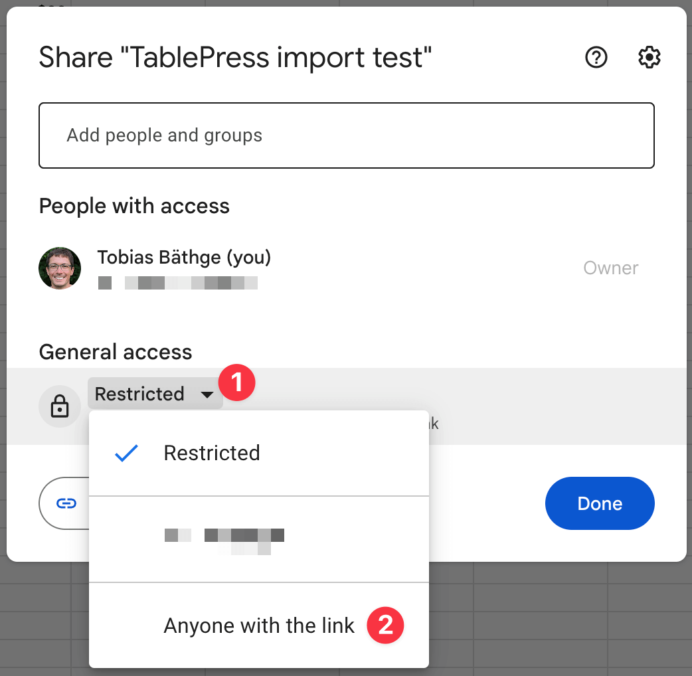Click the help question mark icon
The height and width of the screenshot is (676, 692).
click(596, 58)
